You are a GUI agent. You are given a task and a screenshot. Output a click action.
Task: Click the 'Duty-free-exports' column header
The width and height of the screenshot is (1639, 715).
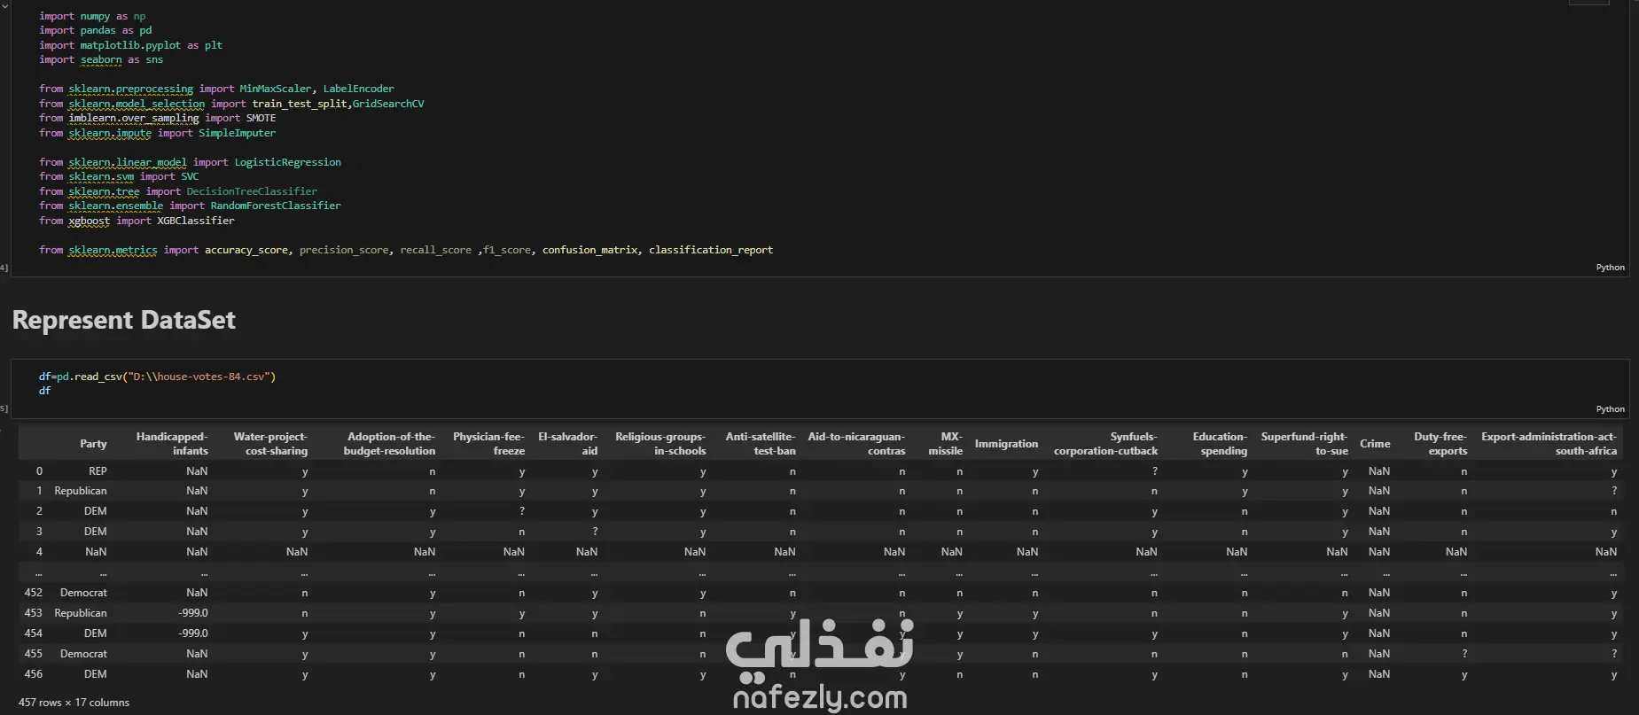(x=1440, y=444)
